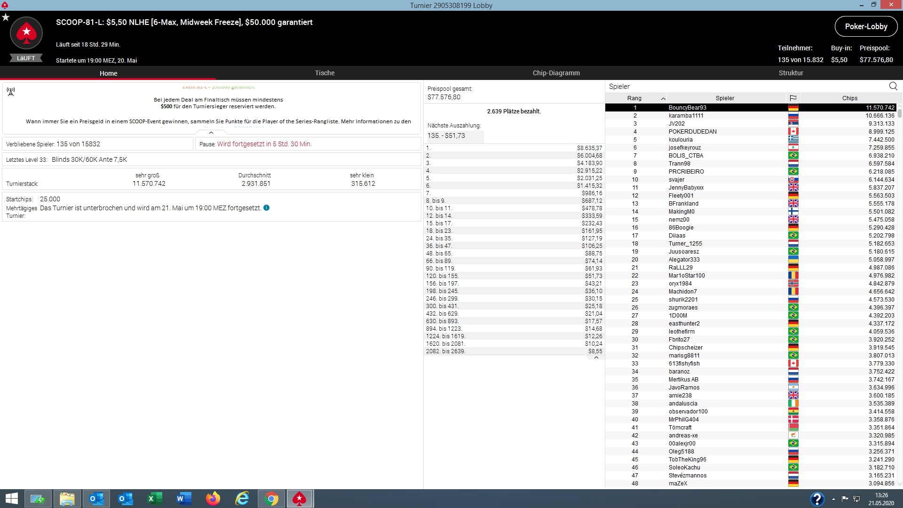Image resolution: width=903 pixels, height=508 pixels.
Task: Open PokerStars from the Windows taskbar
Action: point(300,499)
